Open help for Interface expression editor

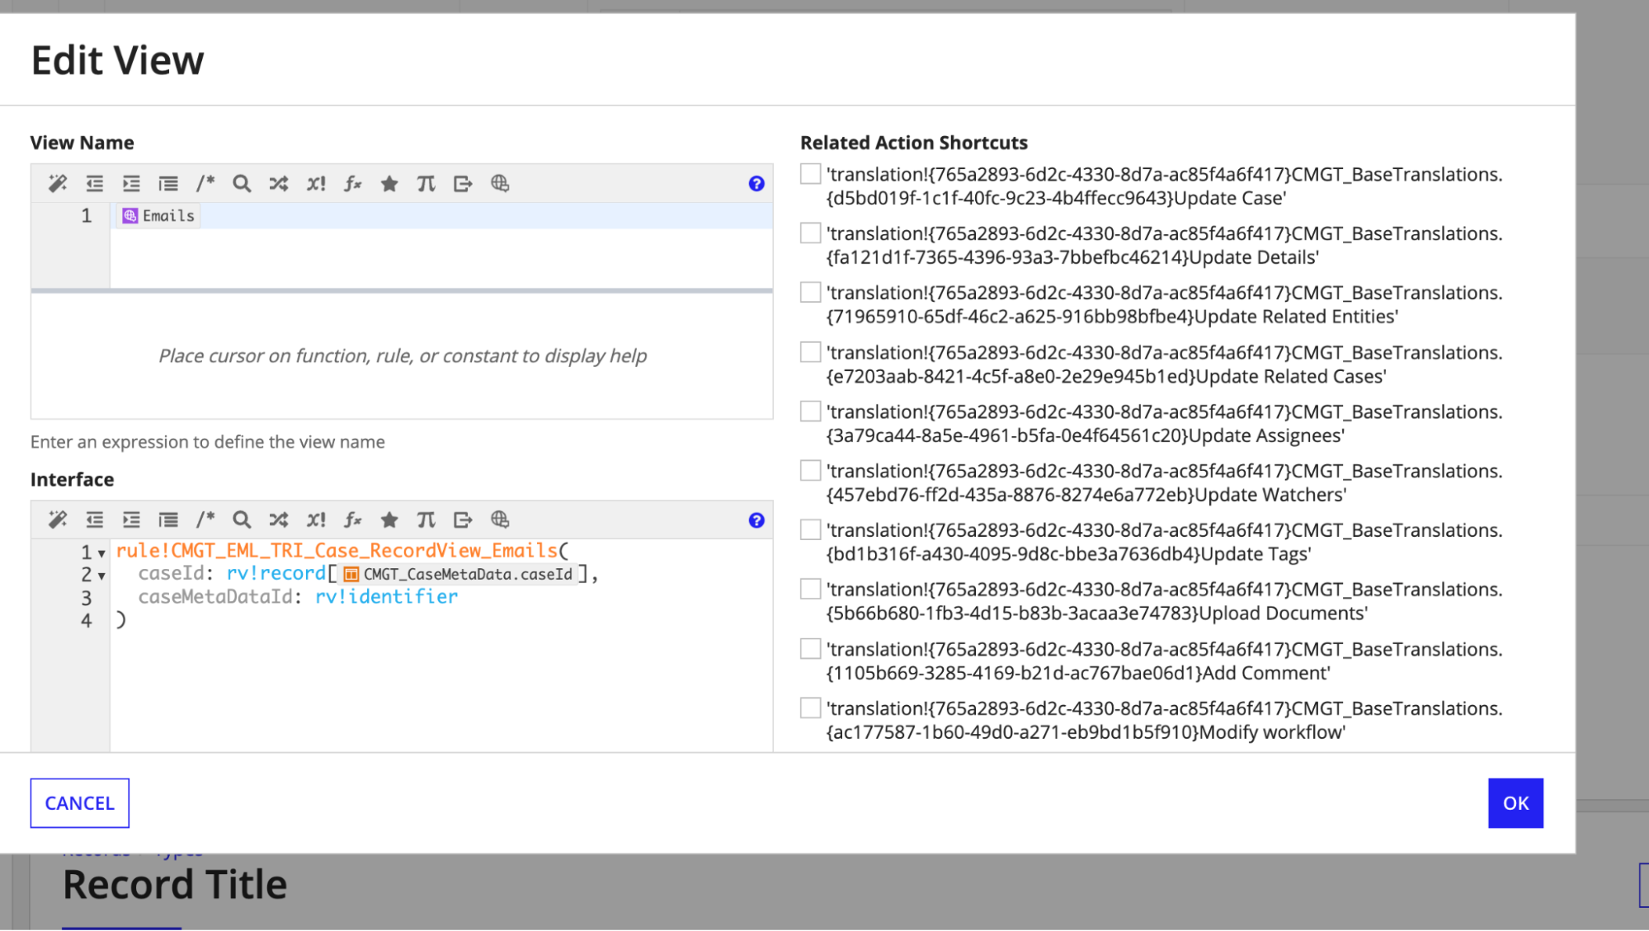tap(756, 520)
